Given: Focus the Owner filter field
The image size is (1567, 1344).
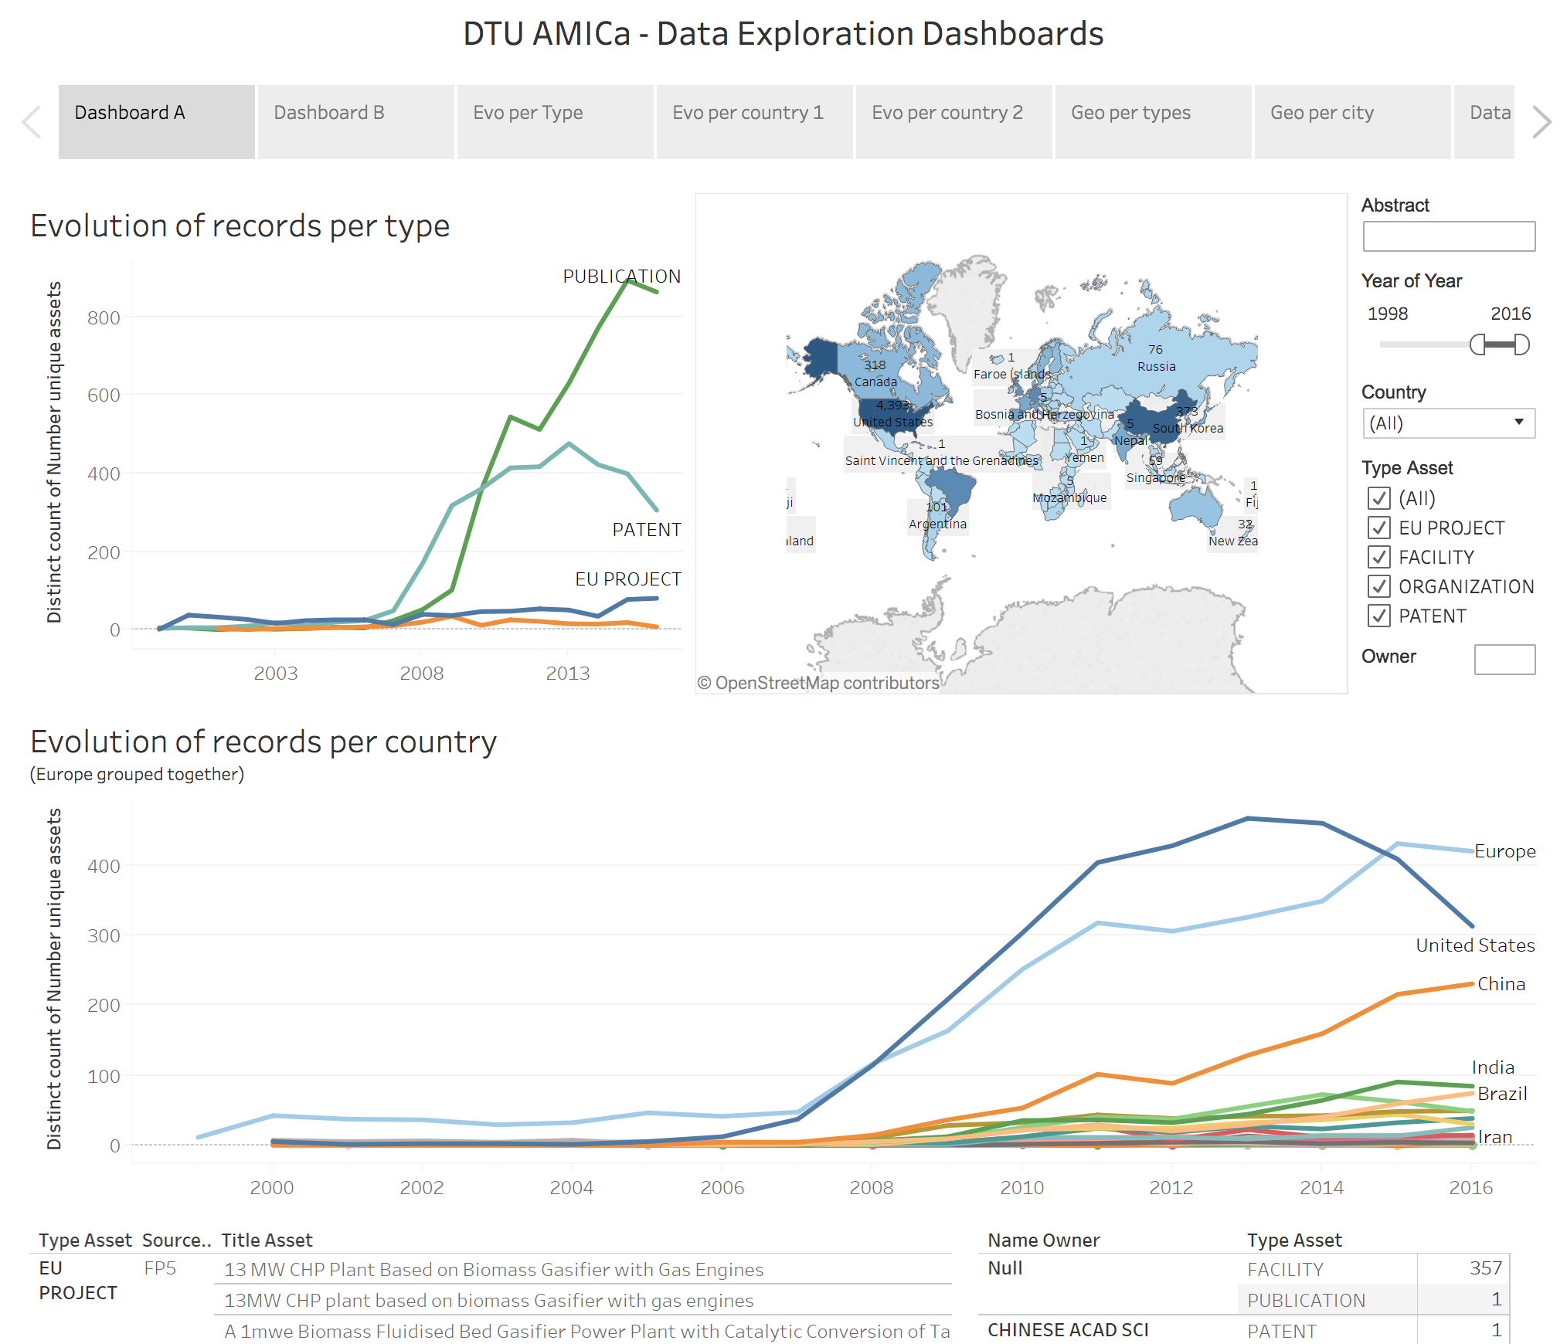Looking at the screenshot, I should (x=1504, y=659).
